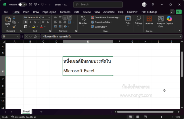Viewport: 184px width, 119px height.
Task: Toggle Bold formatting
Action: pos(26,22)
